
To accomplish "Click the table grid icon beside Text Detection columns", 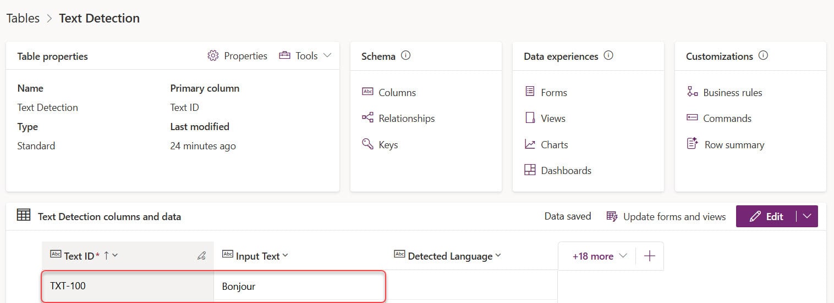I will 24,215.
